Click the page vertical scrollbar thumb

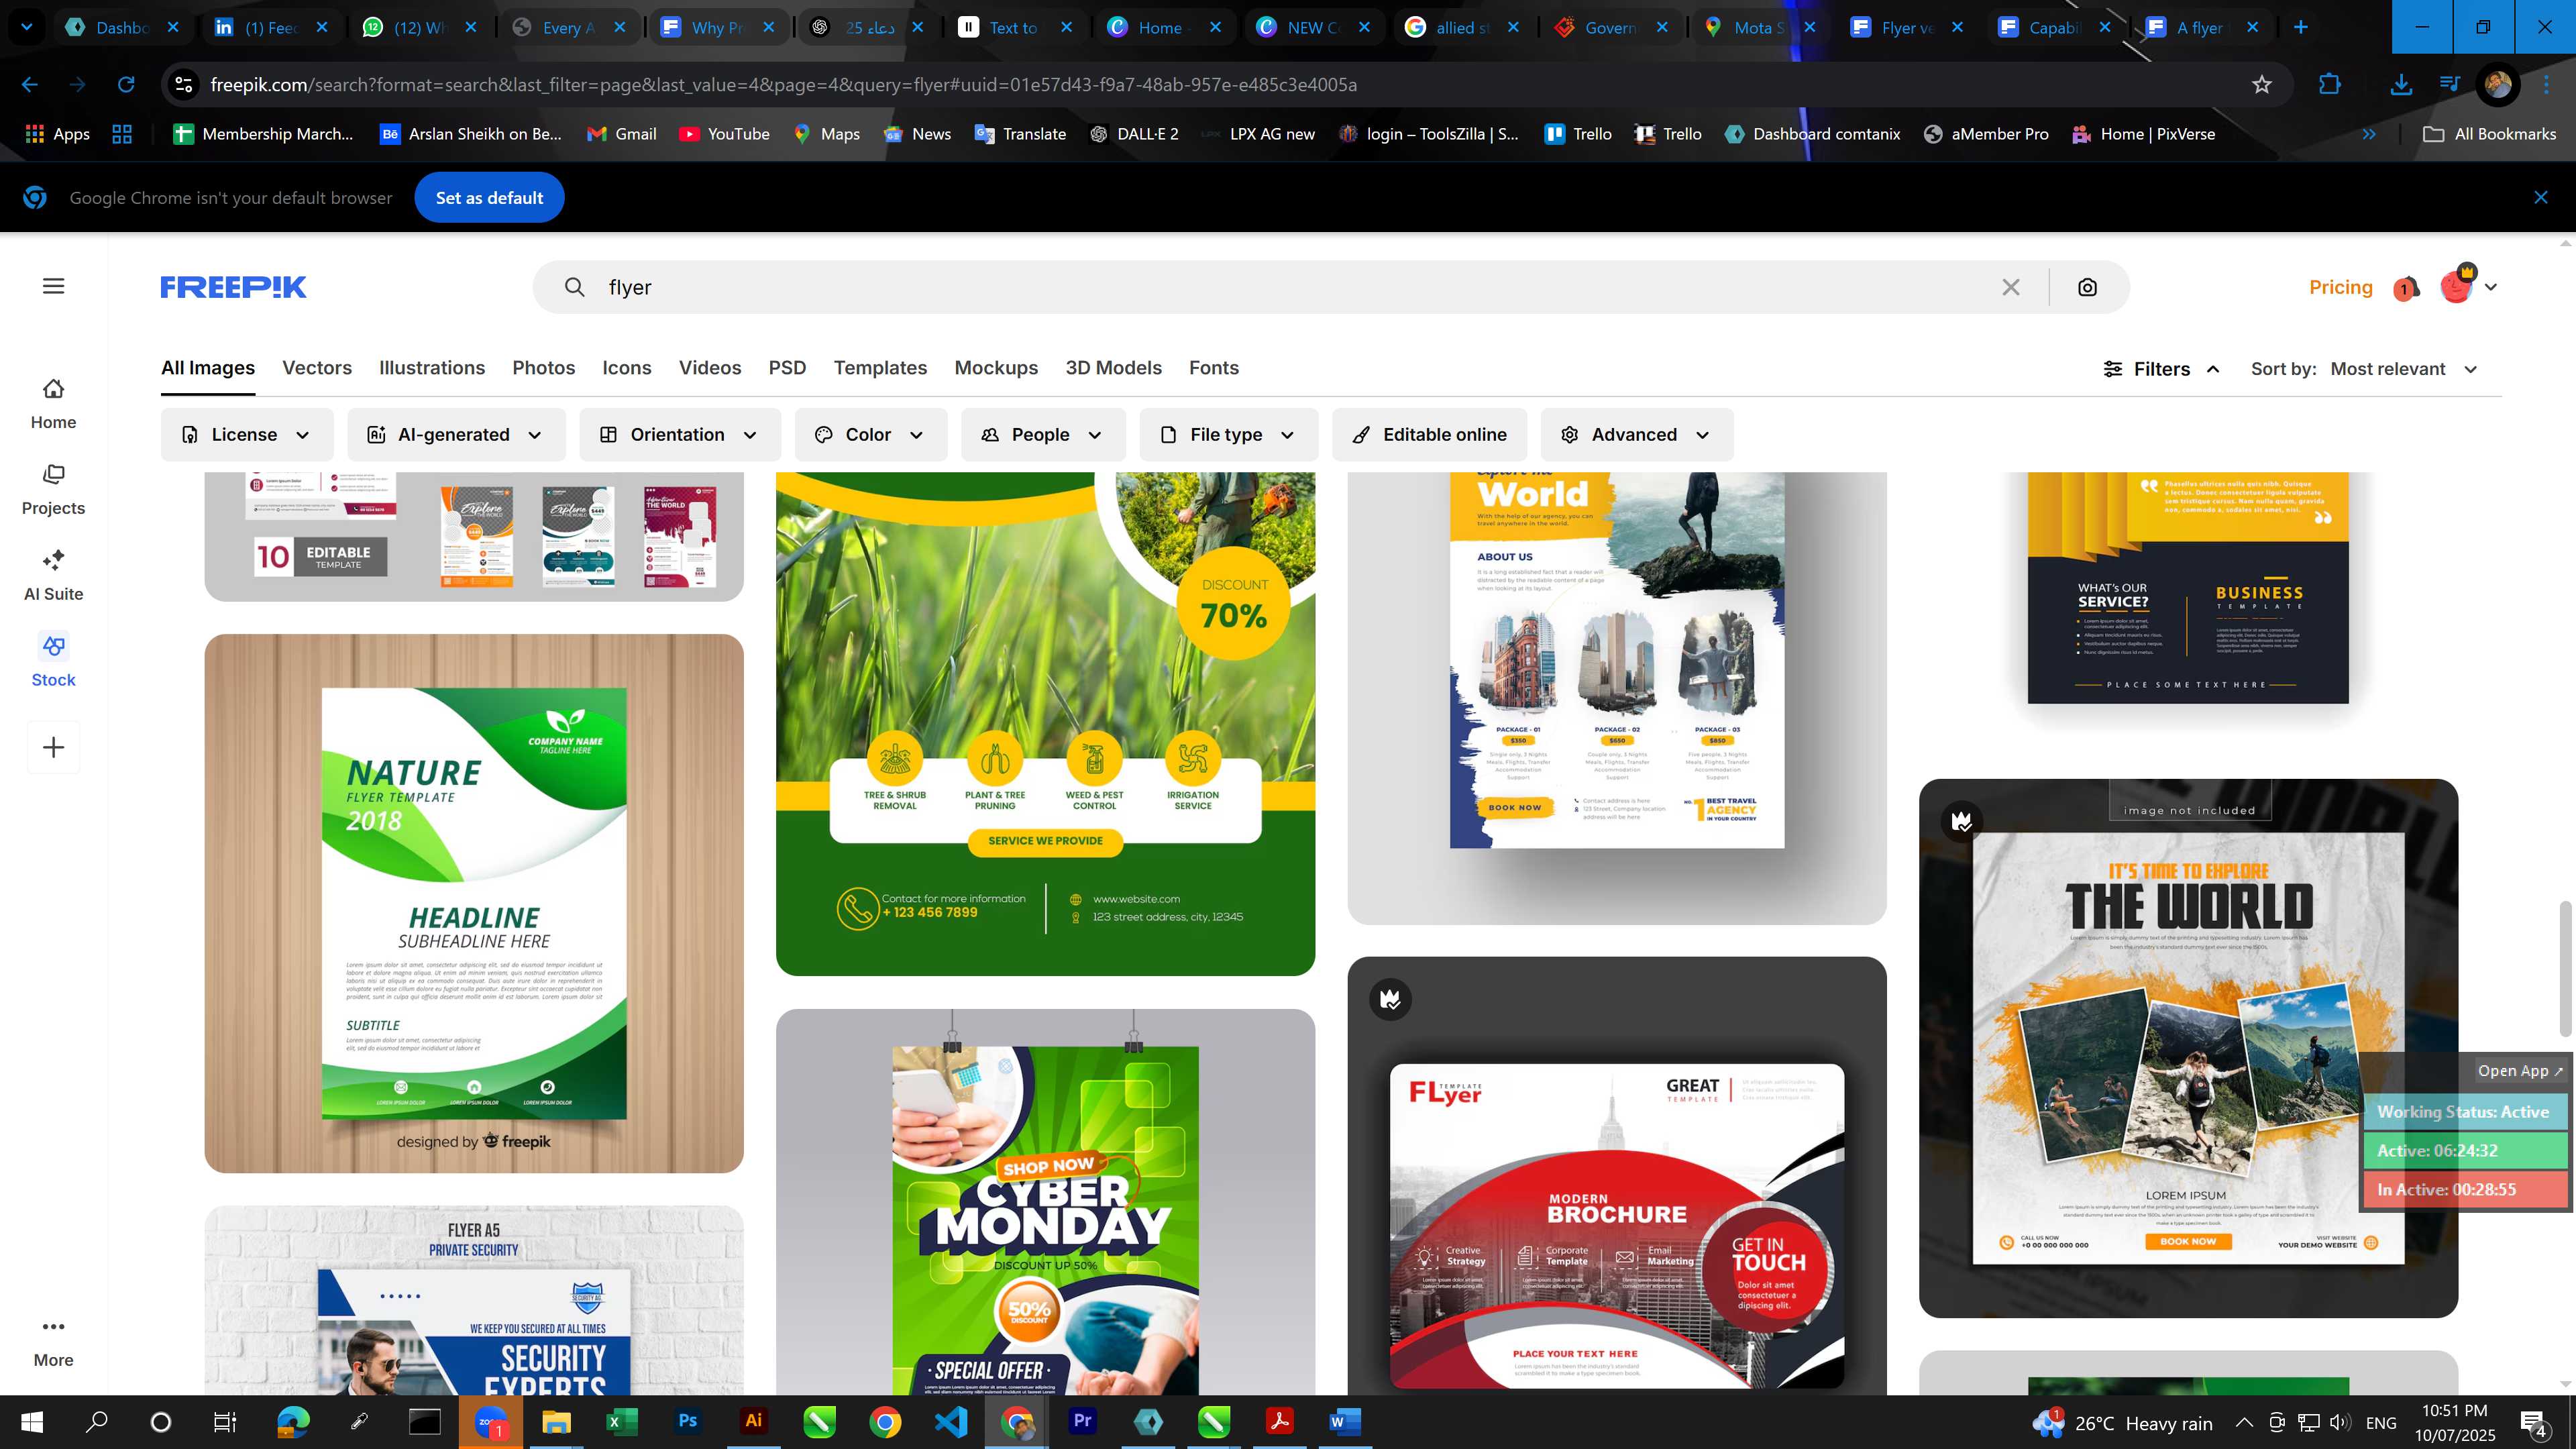coord(2565,968)
